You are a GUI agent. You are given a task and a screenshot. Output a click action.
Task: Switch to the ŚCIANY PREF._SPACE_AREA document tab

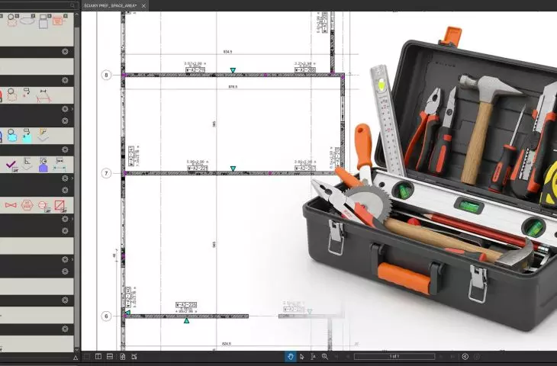pyautogui.click(x=111, y=5)
